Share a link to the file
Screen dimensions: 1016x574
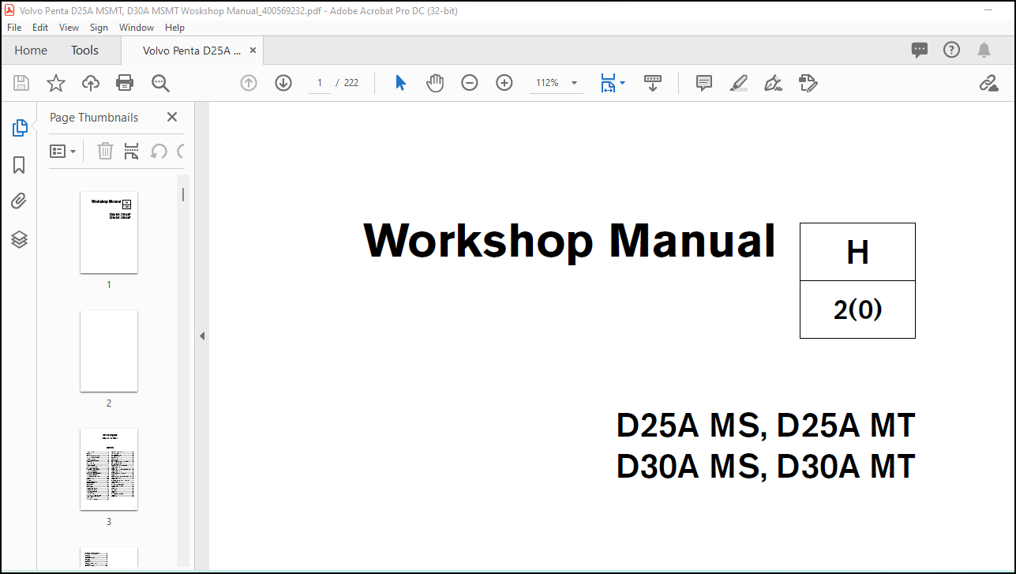[988, 83]
